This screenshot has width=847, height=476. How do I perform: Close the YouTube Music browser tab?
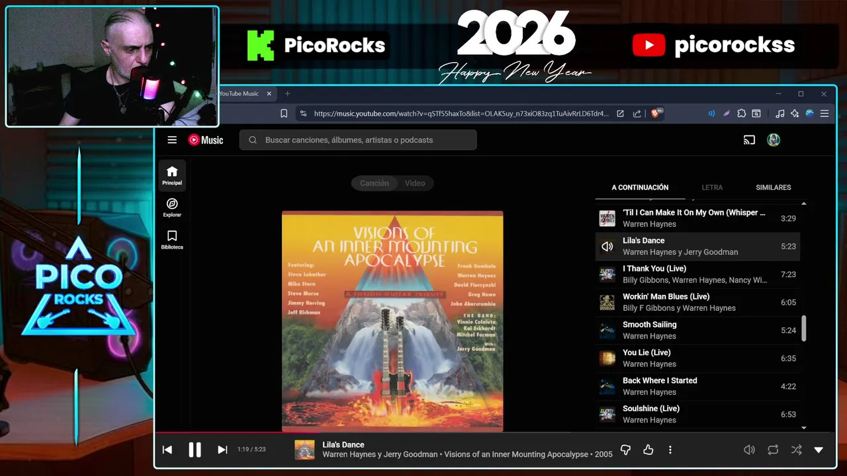269,94
